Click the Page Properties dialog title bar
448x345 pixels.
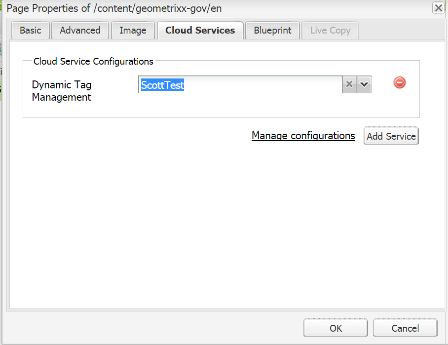pos(197,8)
